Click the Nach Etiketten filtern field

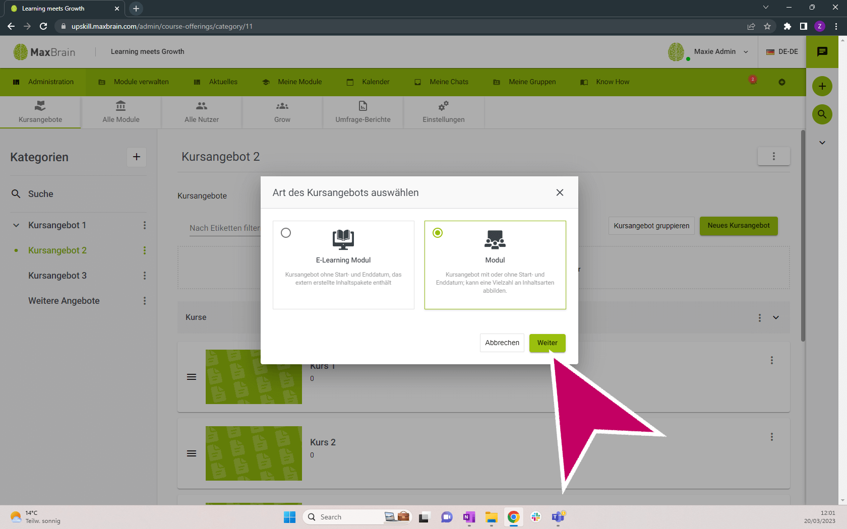(225, 228)
